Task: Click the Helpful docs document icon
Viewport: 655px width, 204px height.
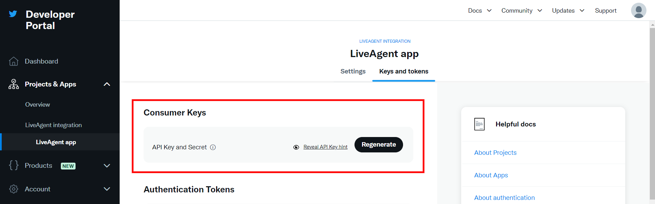Action: click(479, 124)
